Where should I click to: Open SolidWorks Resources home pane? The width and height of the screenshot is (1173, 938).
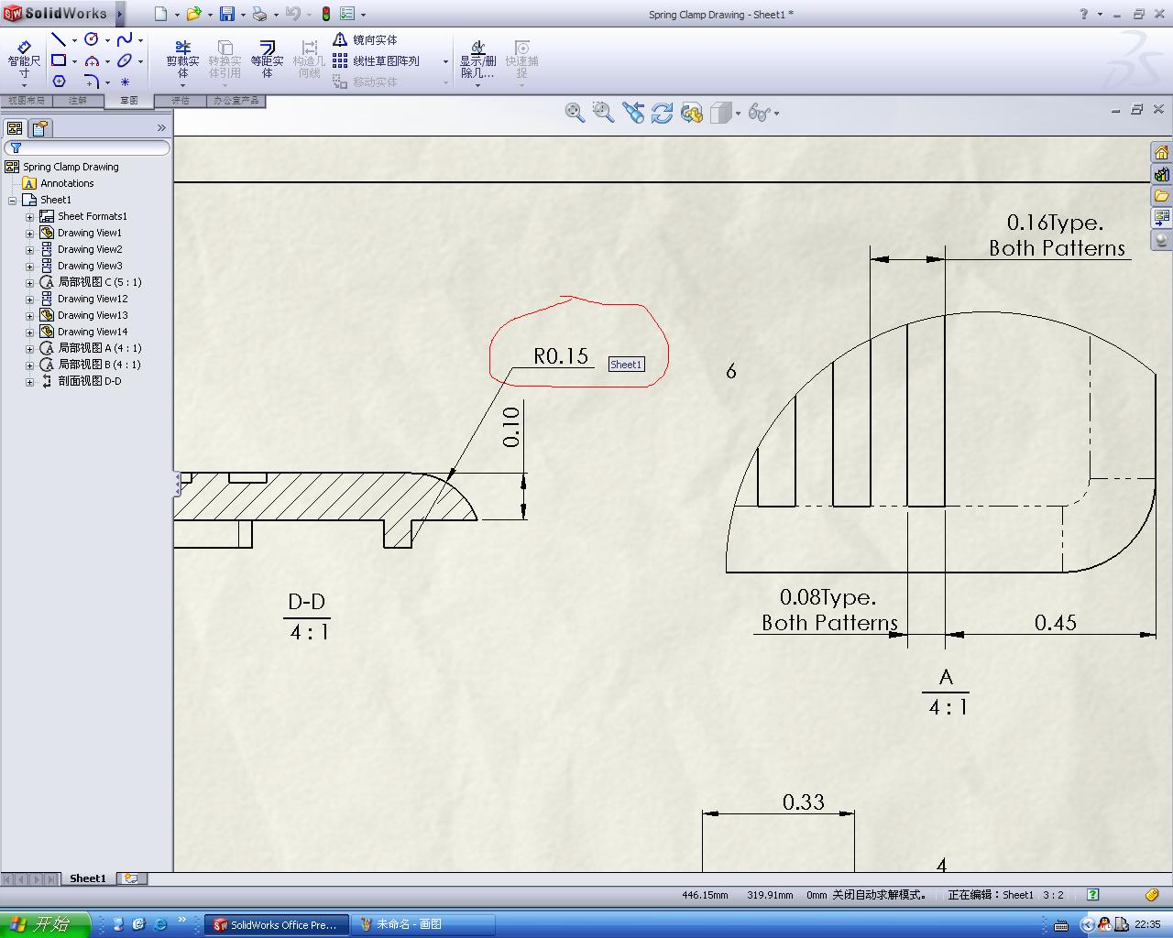click(x=1161, y=152)
